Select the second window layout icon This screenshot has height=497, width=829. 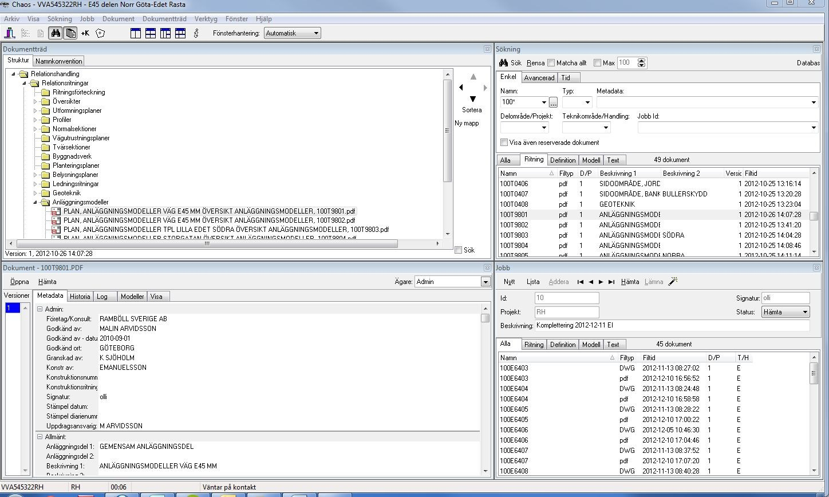[x=151, y=33]
